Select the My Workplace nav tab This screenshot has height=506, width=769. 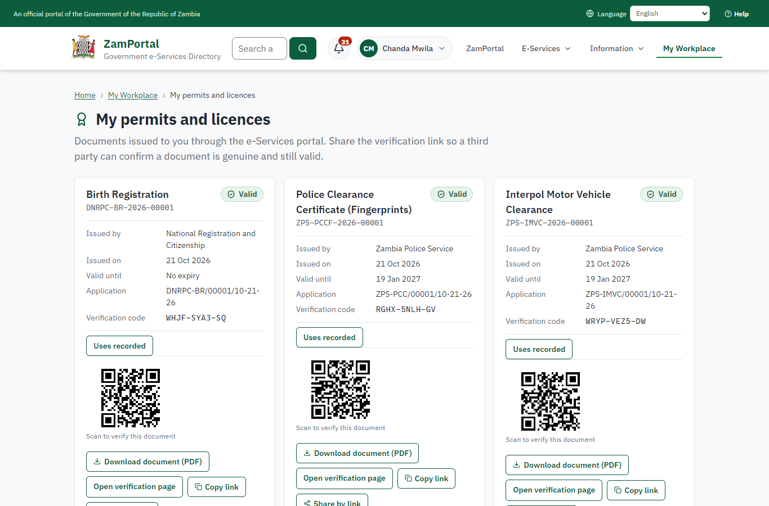coord(689,48)
